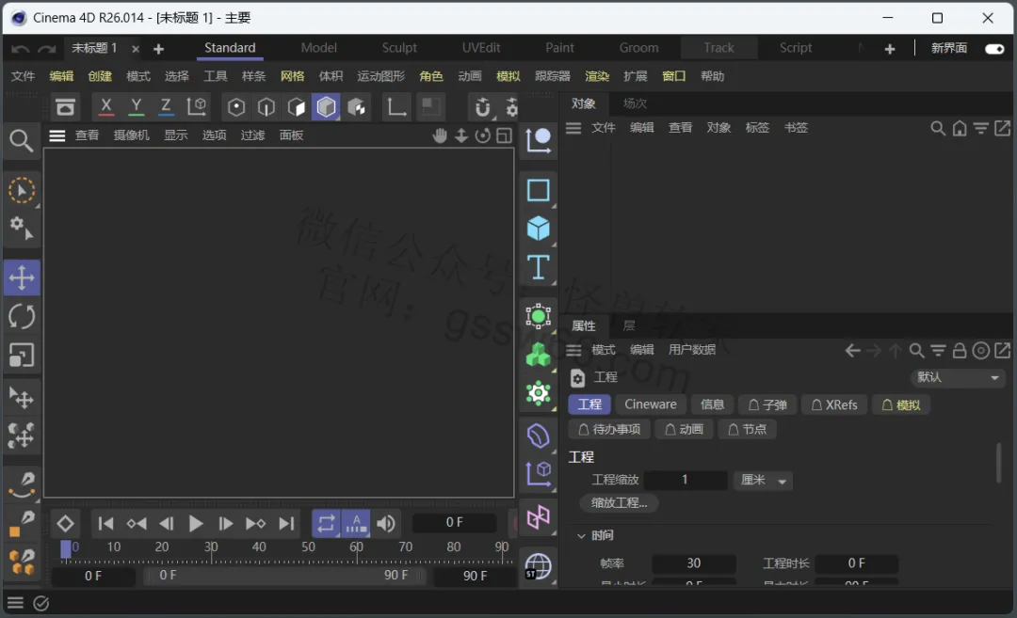
Task: Open the MoGraph cloner icon
Action: pos(538,355)
